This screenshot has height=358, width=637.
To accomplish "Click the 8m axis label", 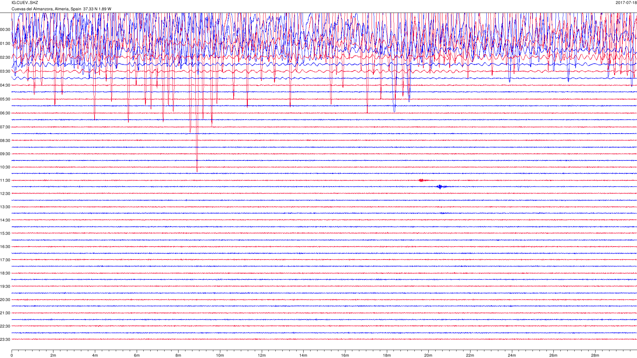I will (x=178, y=356).
